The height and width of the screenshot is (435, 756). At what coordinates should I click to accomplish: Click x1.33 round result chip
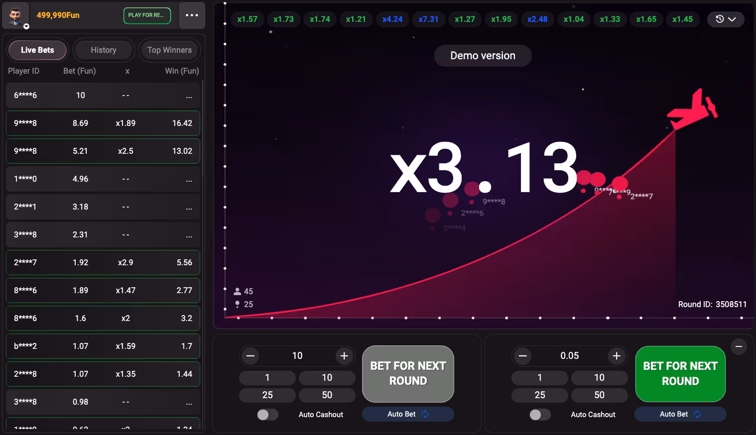[x=610, y=19]
